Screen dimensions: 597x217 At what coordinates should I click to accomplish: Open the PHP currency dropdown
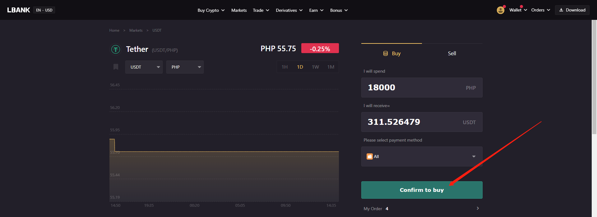pos(185,67)
